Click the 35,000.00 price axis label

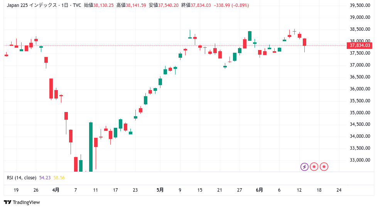pyautogui.click(x=360, y=112)
